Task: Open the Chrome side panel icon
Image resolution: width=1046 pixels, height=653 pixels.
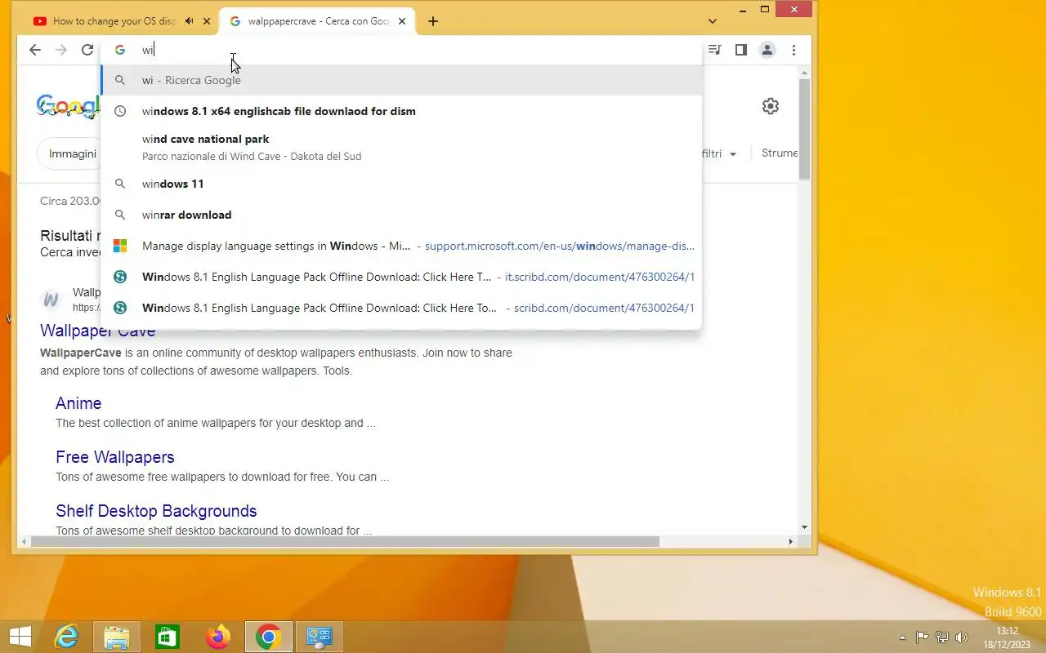Action: (x=740, y=50)
